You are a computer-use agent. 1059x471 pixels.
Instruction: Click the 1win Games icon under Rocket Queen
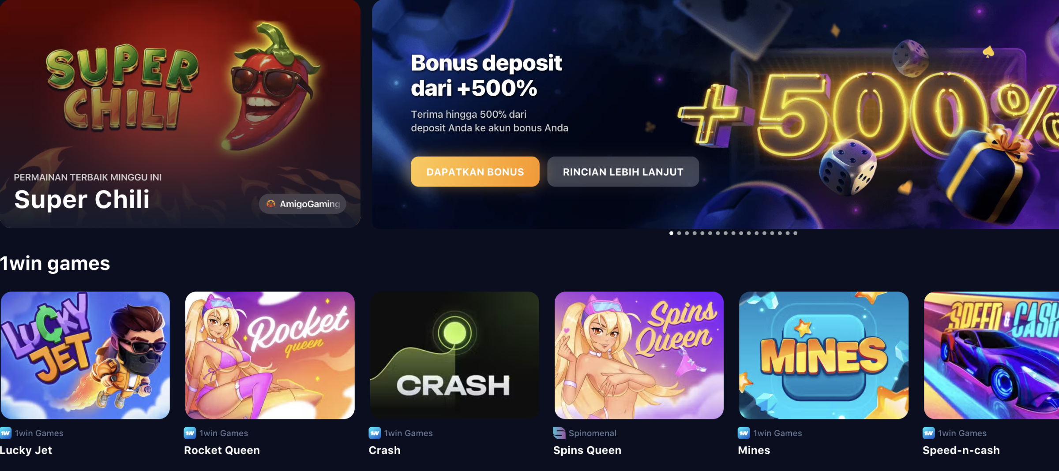(190, 433)
